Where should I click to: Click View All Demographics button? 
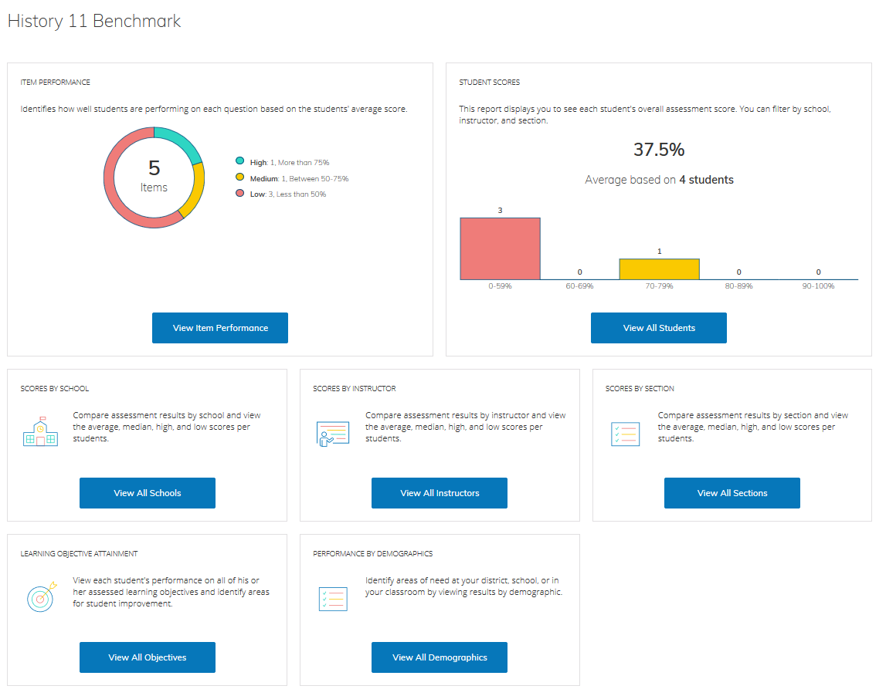[x=440, y=657]
